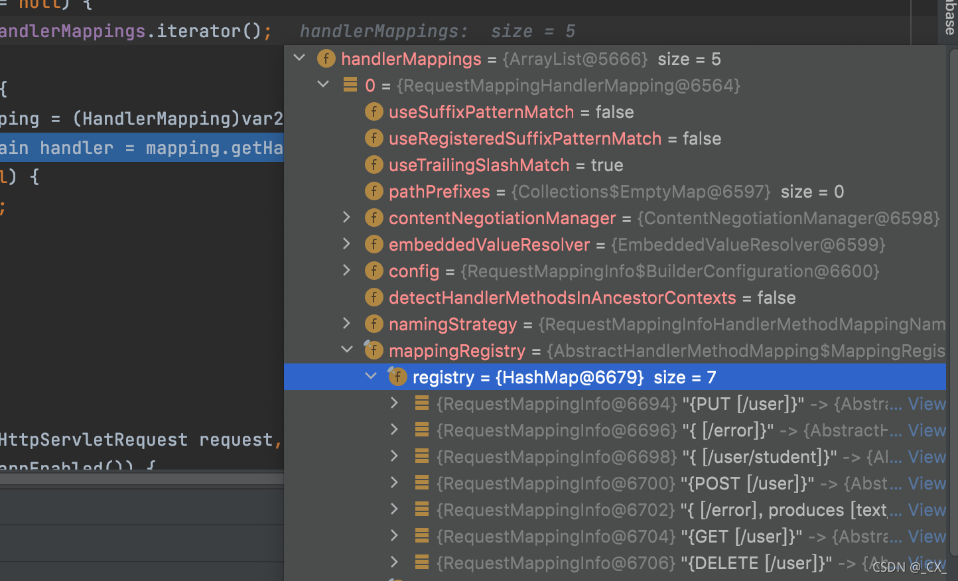This screenshot has height=581, width=958.
Task: Select the pathPrefixes EmptyMap row
Action: pyautogui.click(x=615, y=191)
